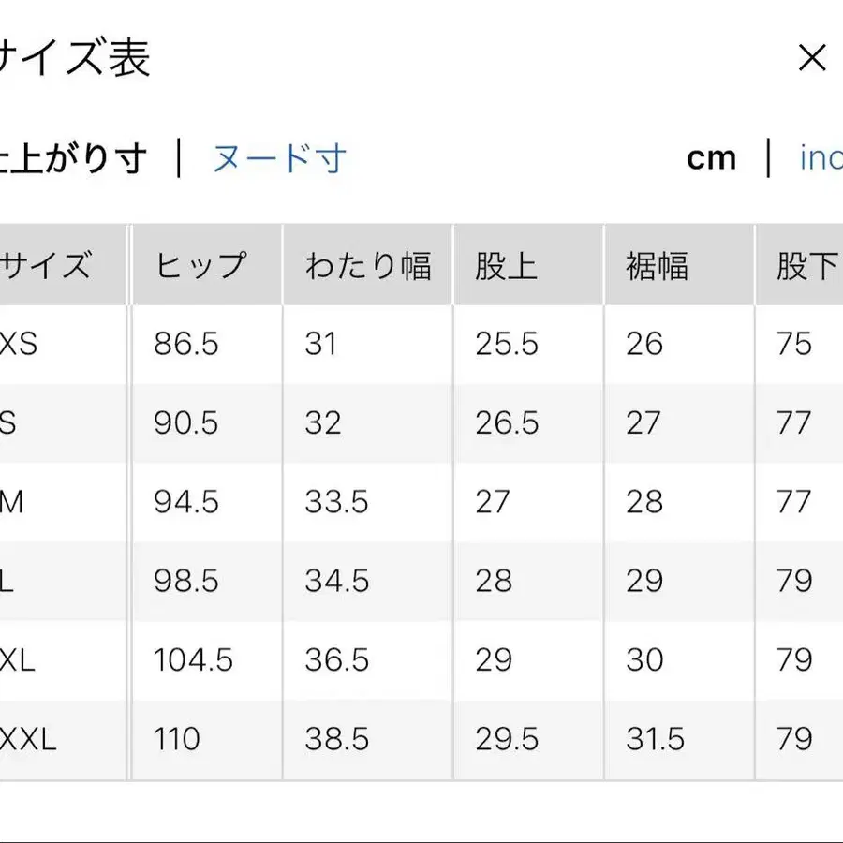Click the 股下 value 75 for XS
The width and height of the screenshot is (843, 843).
click(x=796, y=344)
